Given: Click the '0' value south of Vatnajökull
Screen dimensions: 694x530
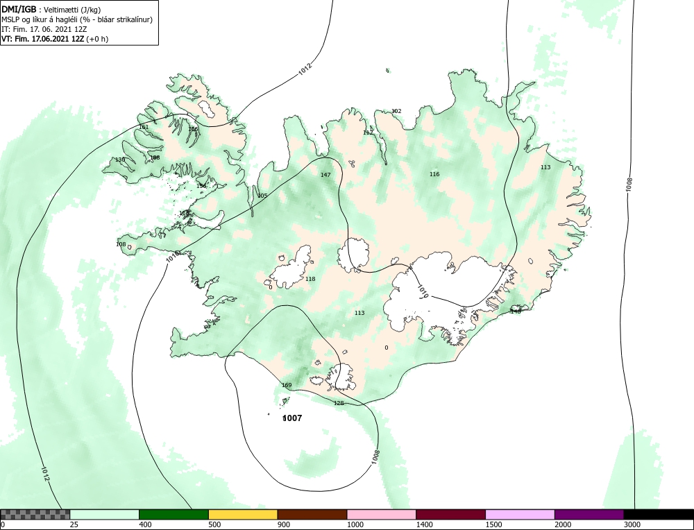Looking at the screenshot, I should [387, 348].
